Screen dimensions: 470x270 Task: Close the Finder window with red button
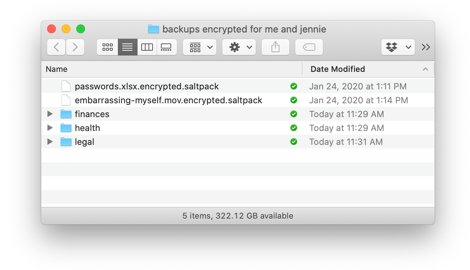[51, 29]
